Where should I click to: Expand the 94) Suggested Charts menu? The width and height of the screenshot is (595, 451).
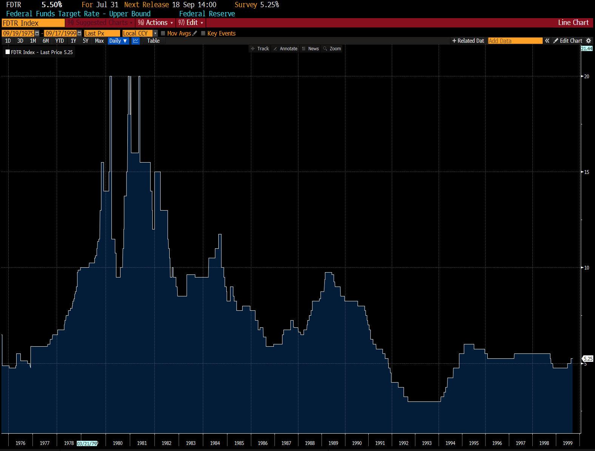[x=100, y=23]
